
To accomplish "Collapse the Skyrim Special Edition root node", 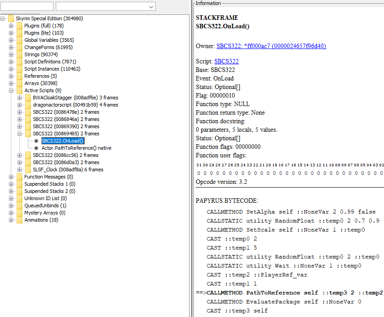I will click(x=2, y=18).
